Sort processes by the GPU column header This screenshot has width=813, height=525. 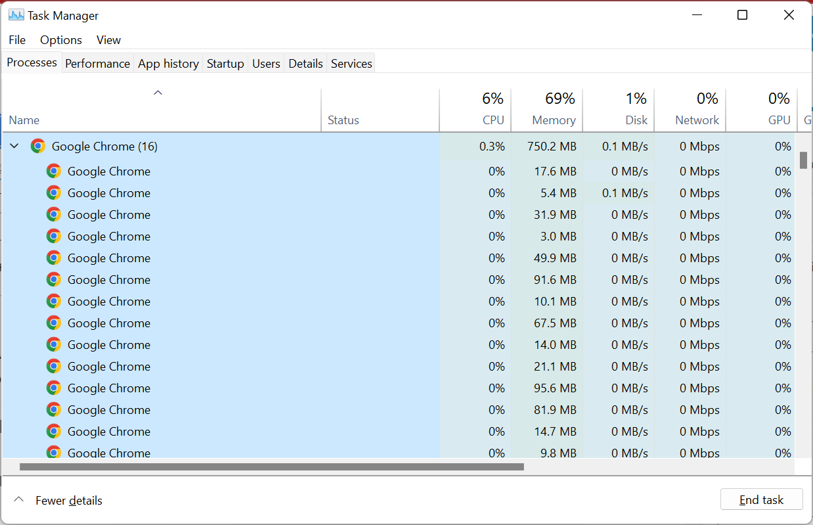(x=762, y=110)
